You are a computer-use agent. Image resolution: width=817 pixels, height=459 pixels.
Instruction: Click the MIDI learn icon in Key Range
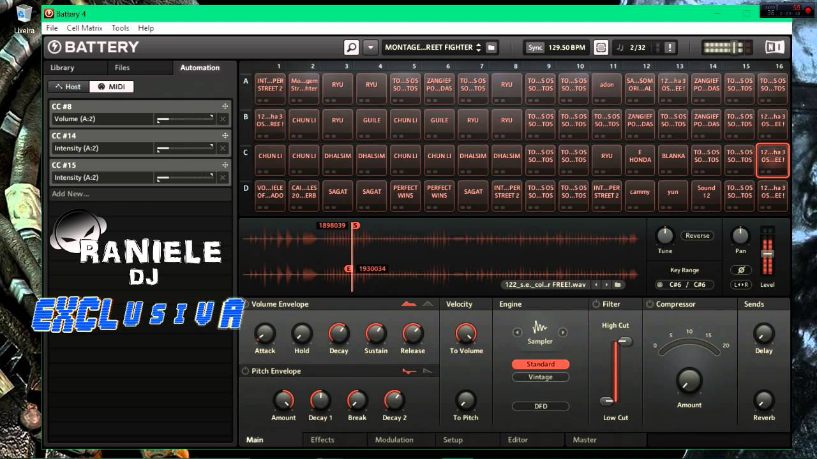(x=660, y=285)
